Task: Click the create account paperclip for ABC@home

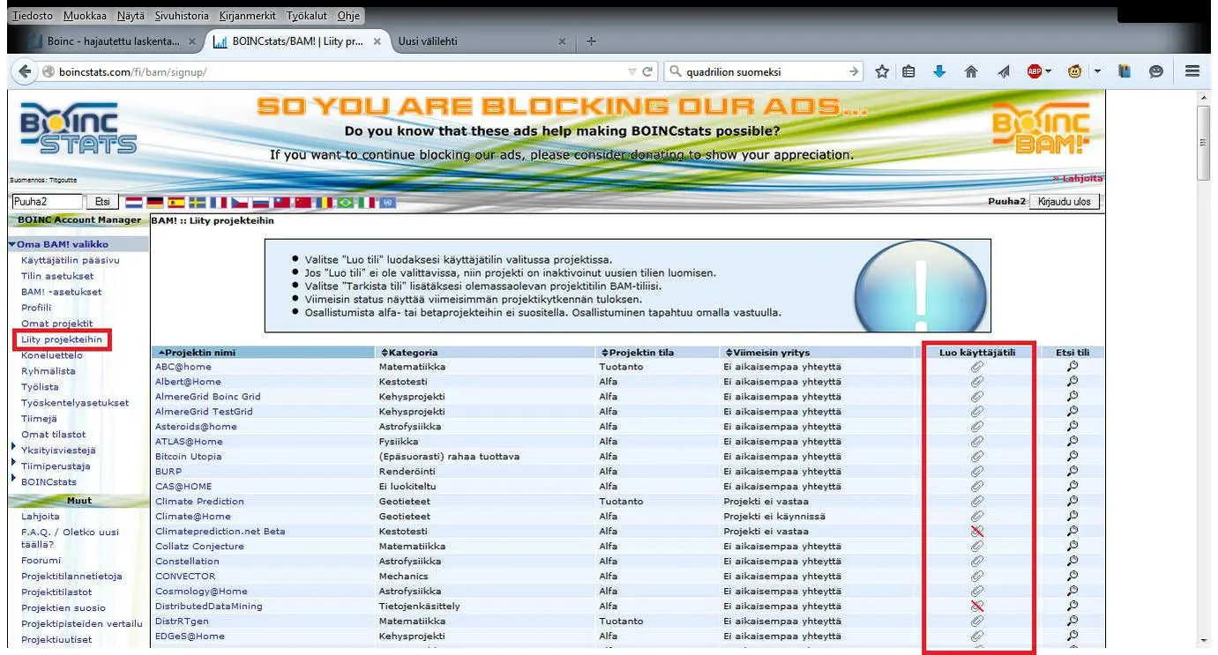Action: (976, 367)
